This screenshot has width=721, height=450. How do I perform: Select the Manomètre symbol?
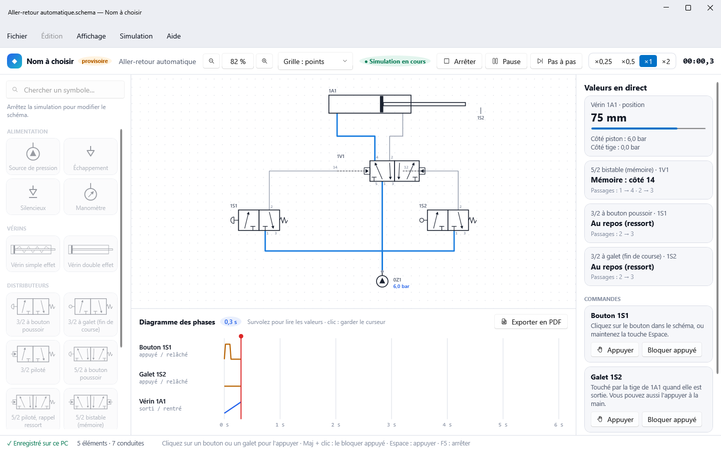91,196
